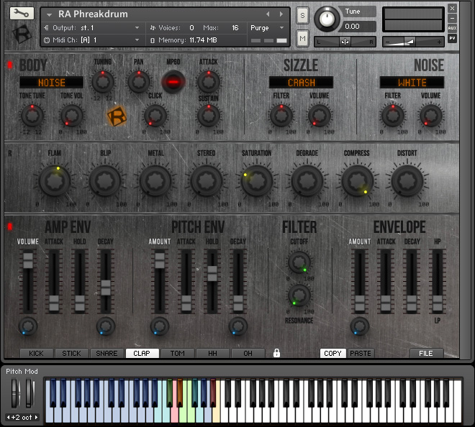This screenshot has height=427, width=475.
Task: Select the KICK drum tab
Action: tap(36, 353)
